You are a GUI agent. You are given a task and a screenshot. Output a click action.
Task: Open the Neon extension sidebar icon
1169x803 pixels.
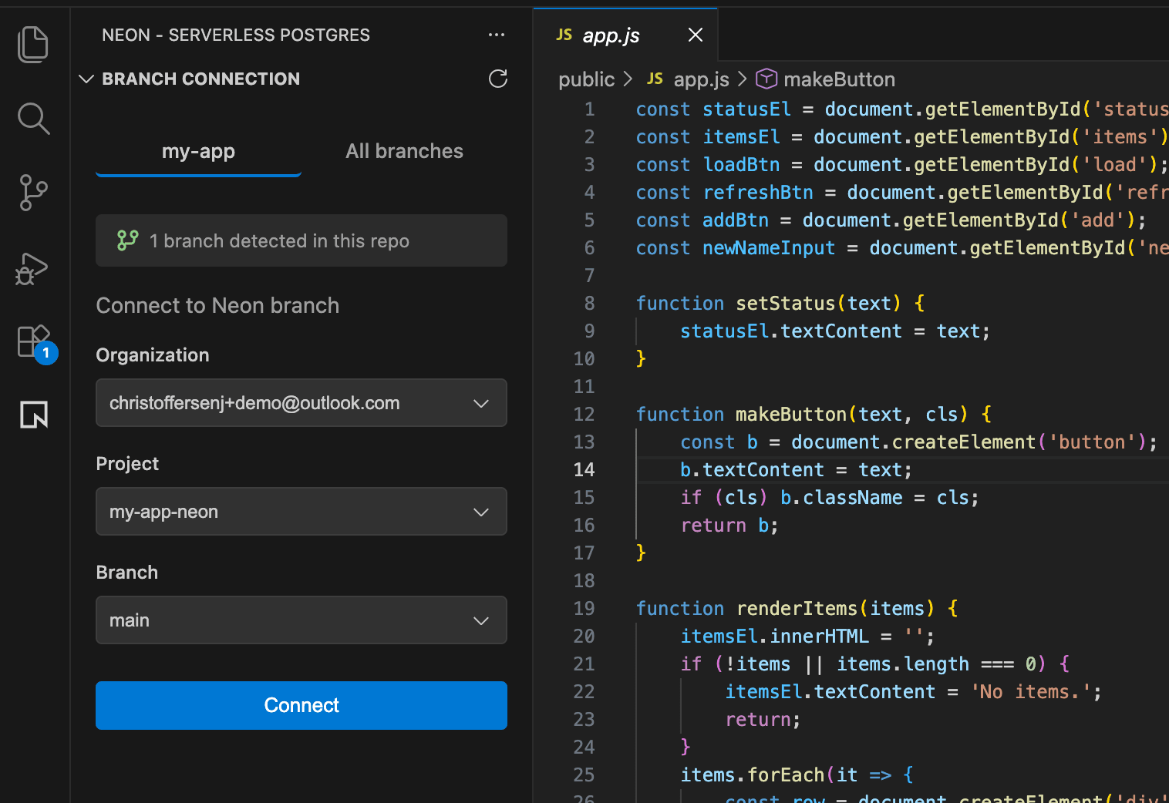[x=33, y=415]
